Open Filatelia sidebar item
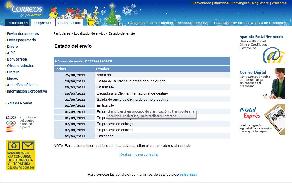Image resolution: width=292 pixels, height=183 pixels. (13, 72)
